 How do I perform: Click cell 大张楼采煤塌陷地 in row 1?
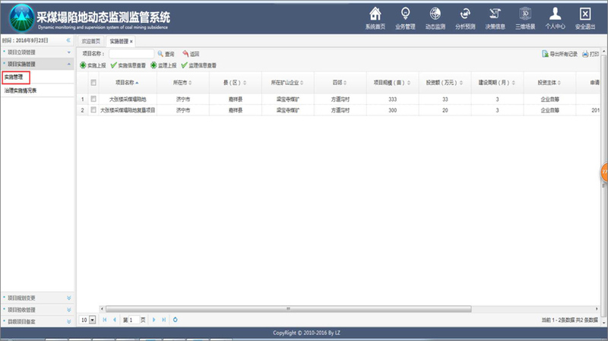click(x=128, y=99)
